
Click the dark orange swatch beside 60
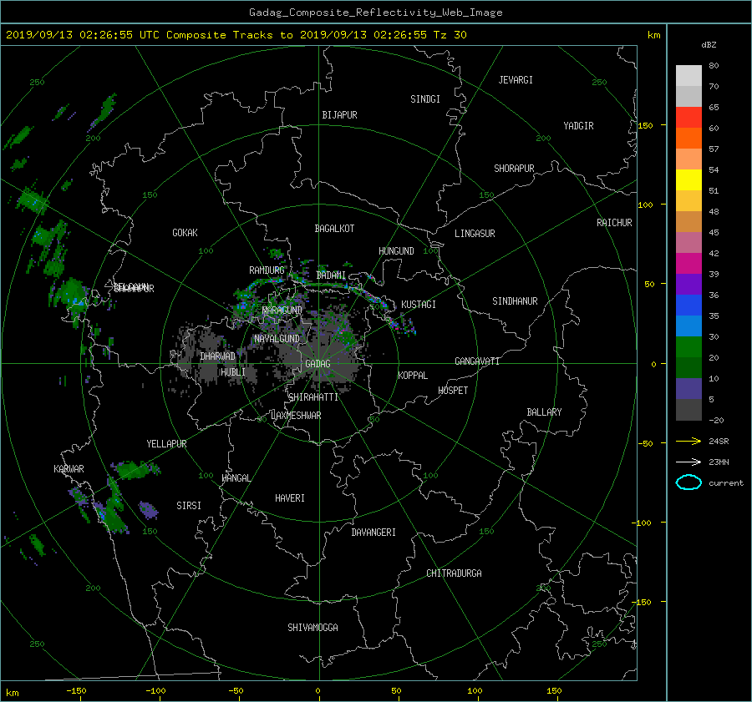pos(688,138)
